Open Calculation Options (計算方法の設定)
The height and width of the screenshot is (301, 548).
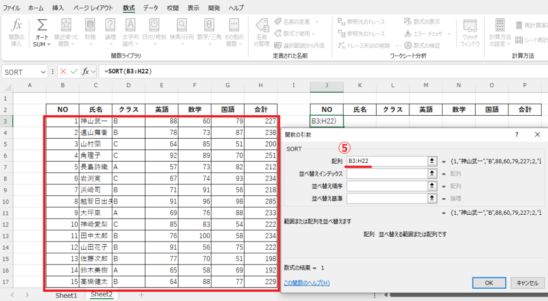click(x=500, y=33)
